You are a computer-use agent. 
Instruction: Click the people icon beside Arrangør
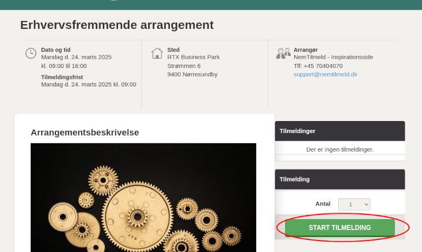click(x=283, y=53)
